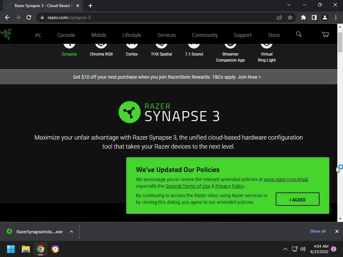Open the Community navigation menu
This screenshot has height=257, width=343.
pos(205,35)
